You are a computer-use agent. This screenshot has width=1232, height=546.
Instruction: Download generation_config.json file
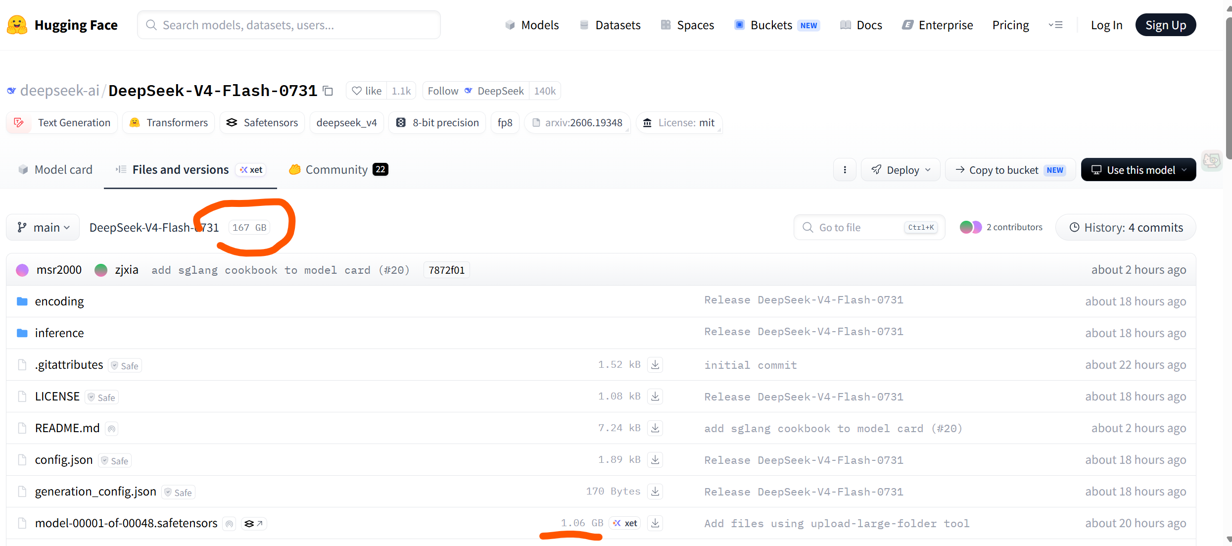[655, 492]
